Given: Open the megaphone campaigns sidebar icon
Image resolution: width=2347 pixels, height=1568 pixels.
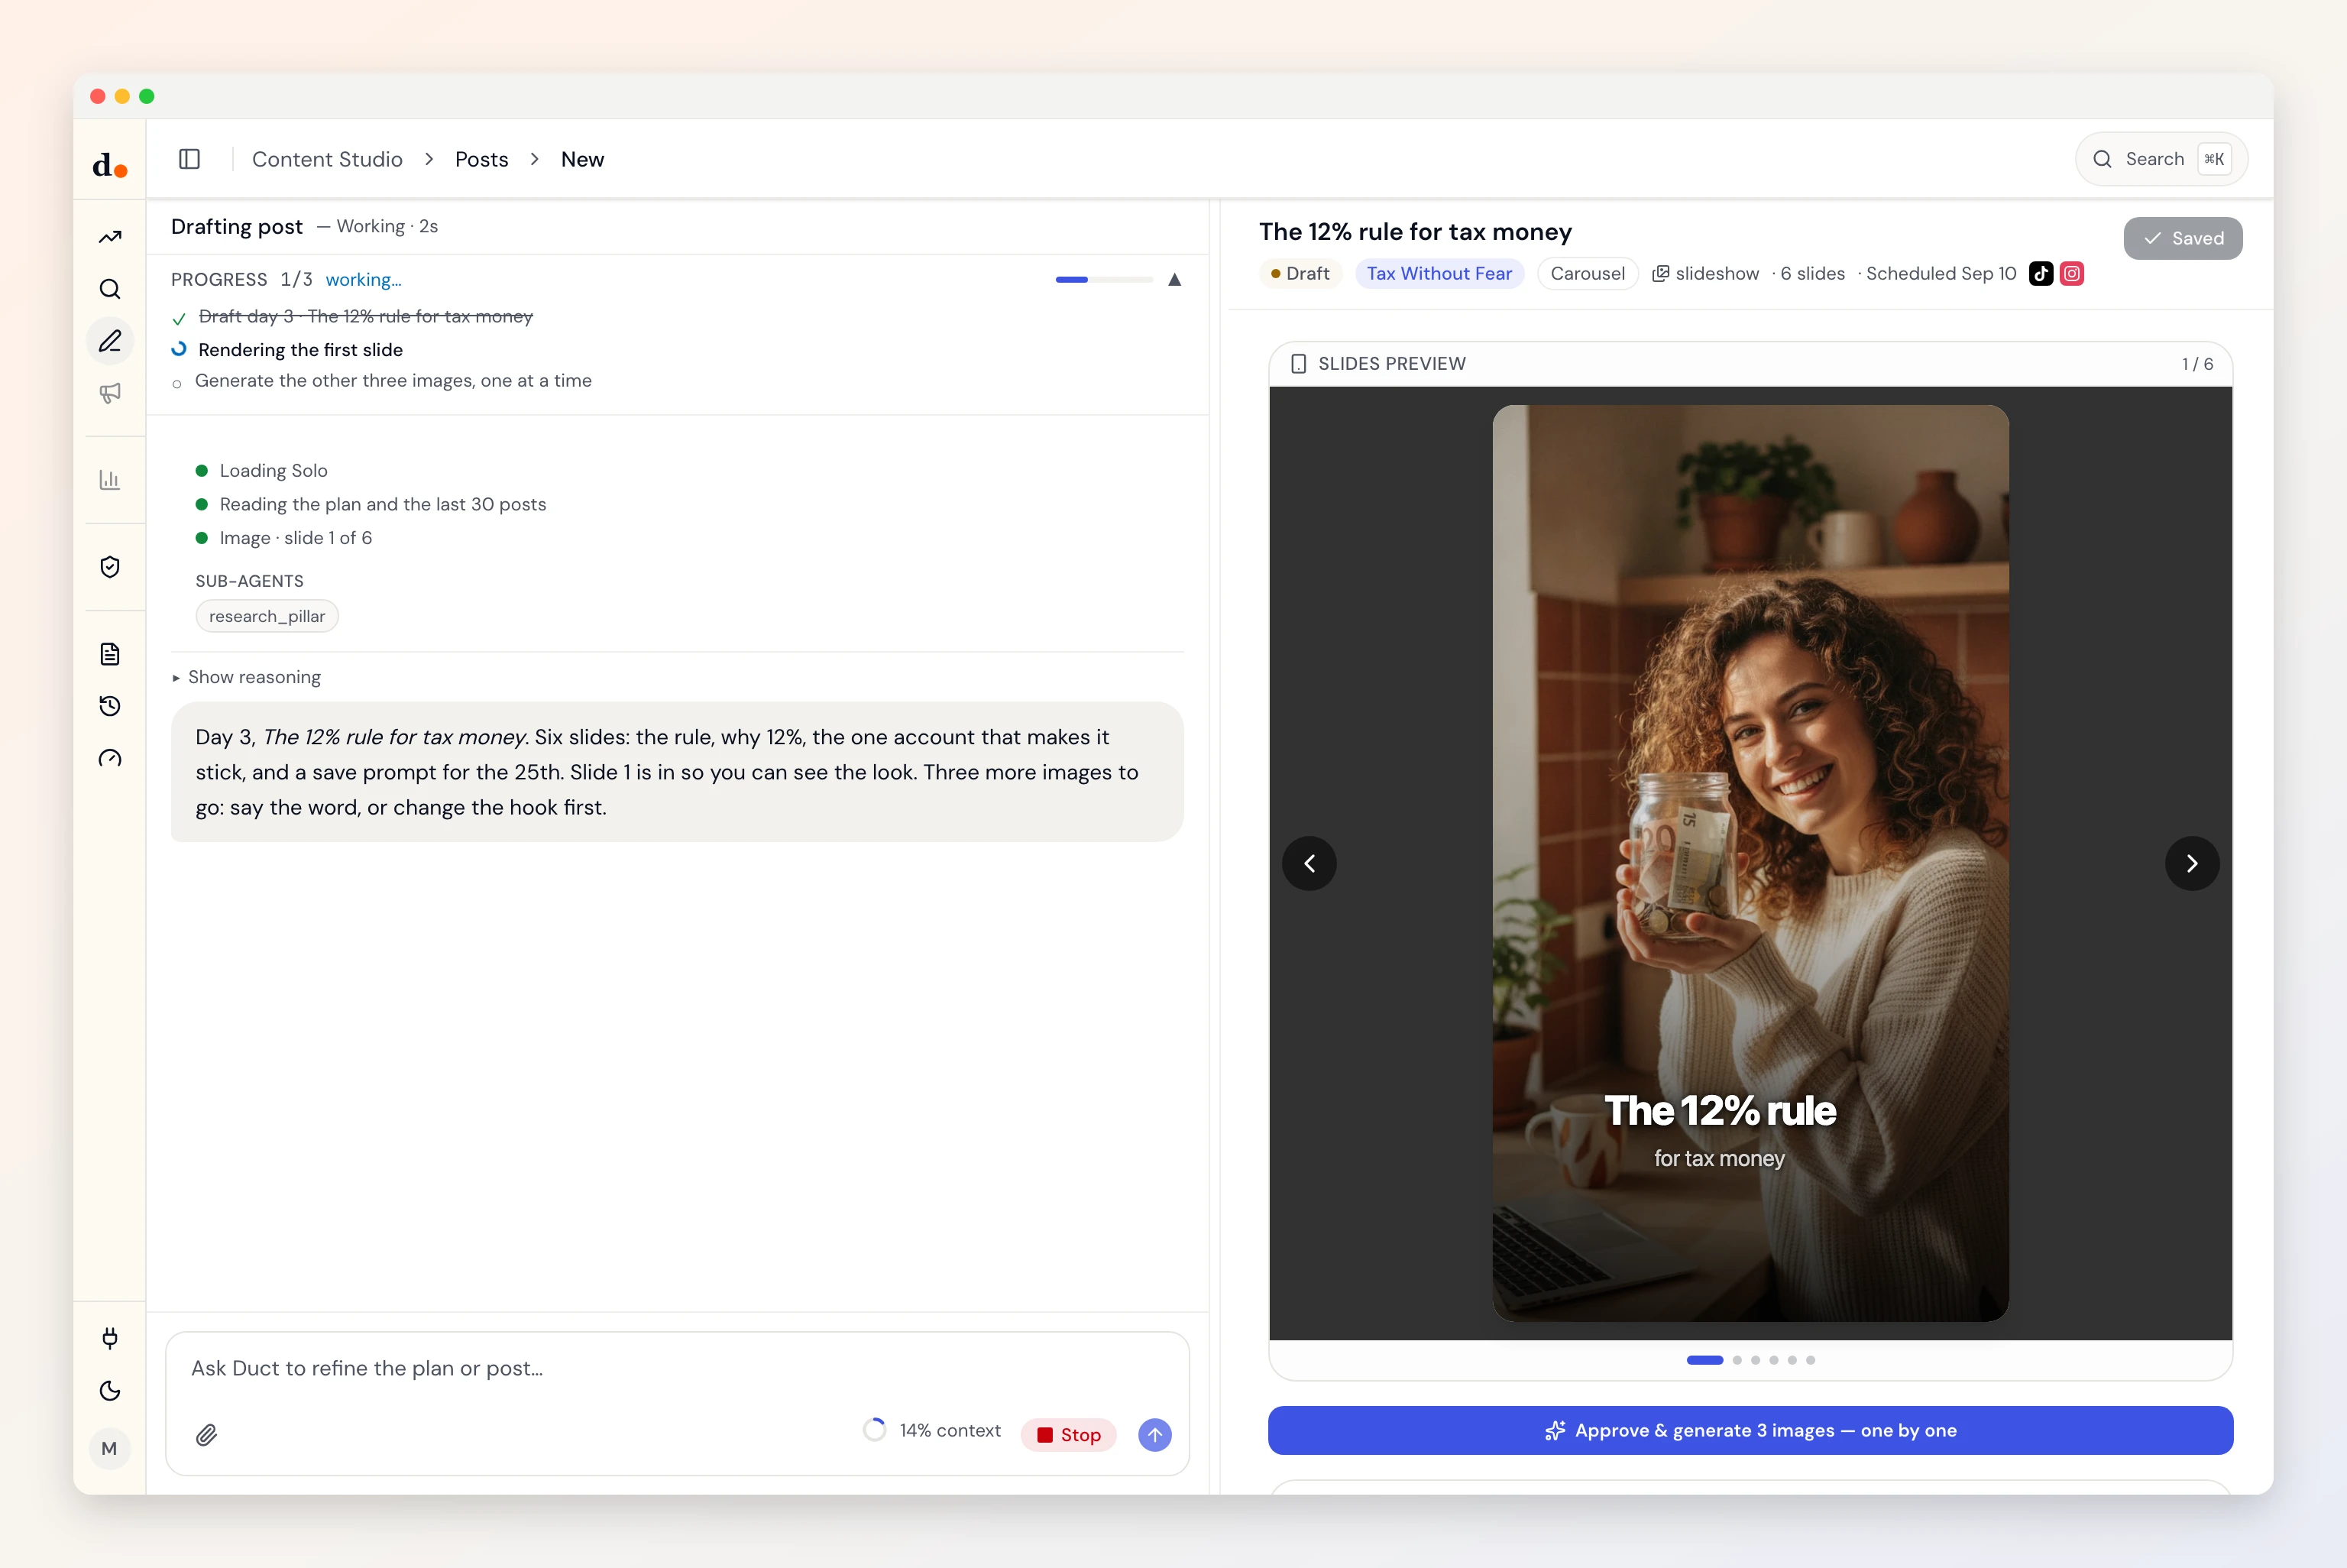Looking at the screenshot, I should tap(110, 393).
